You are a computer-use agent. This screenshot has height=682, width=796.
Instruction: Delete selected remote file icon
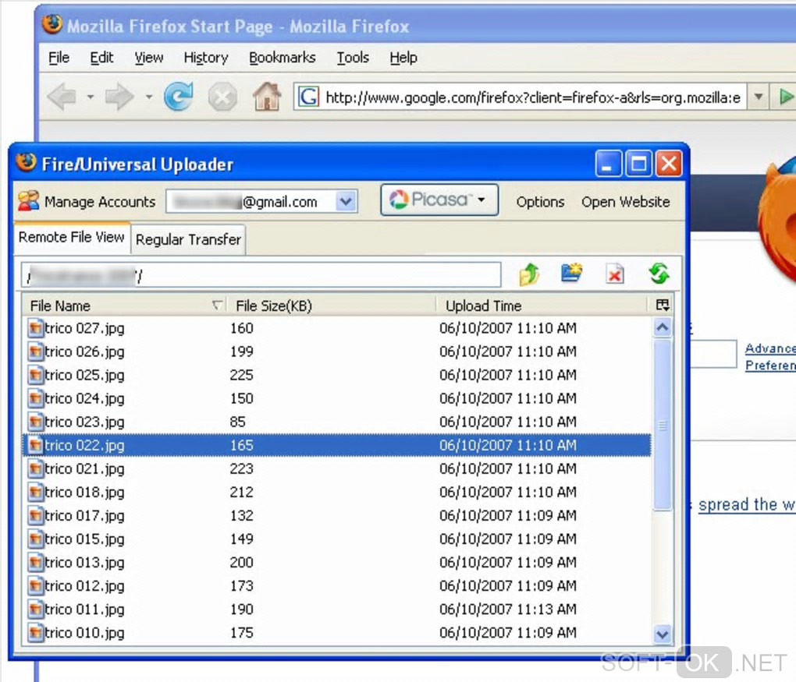(x=615, y=274)
